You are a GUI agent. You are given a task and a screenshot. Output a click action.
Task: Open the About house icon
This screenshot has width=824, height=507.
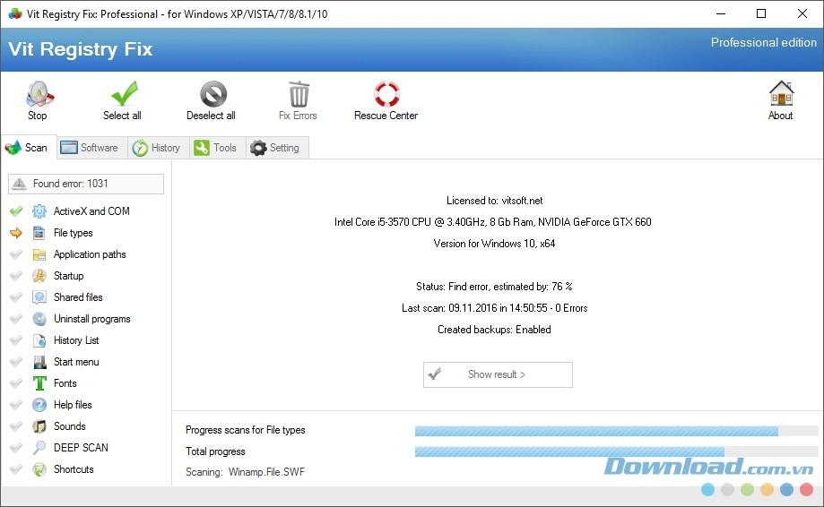(781, 93)
